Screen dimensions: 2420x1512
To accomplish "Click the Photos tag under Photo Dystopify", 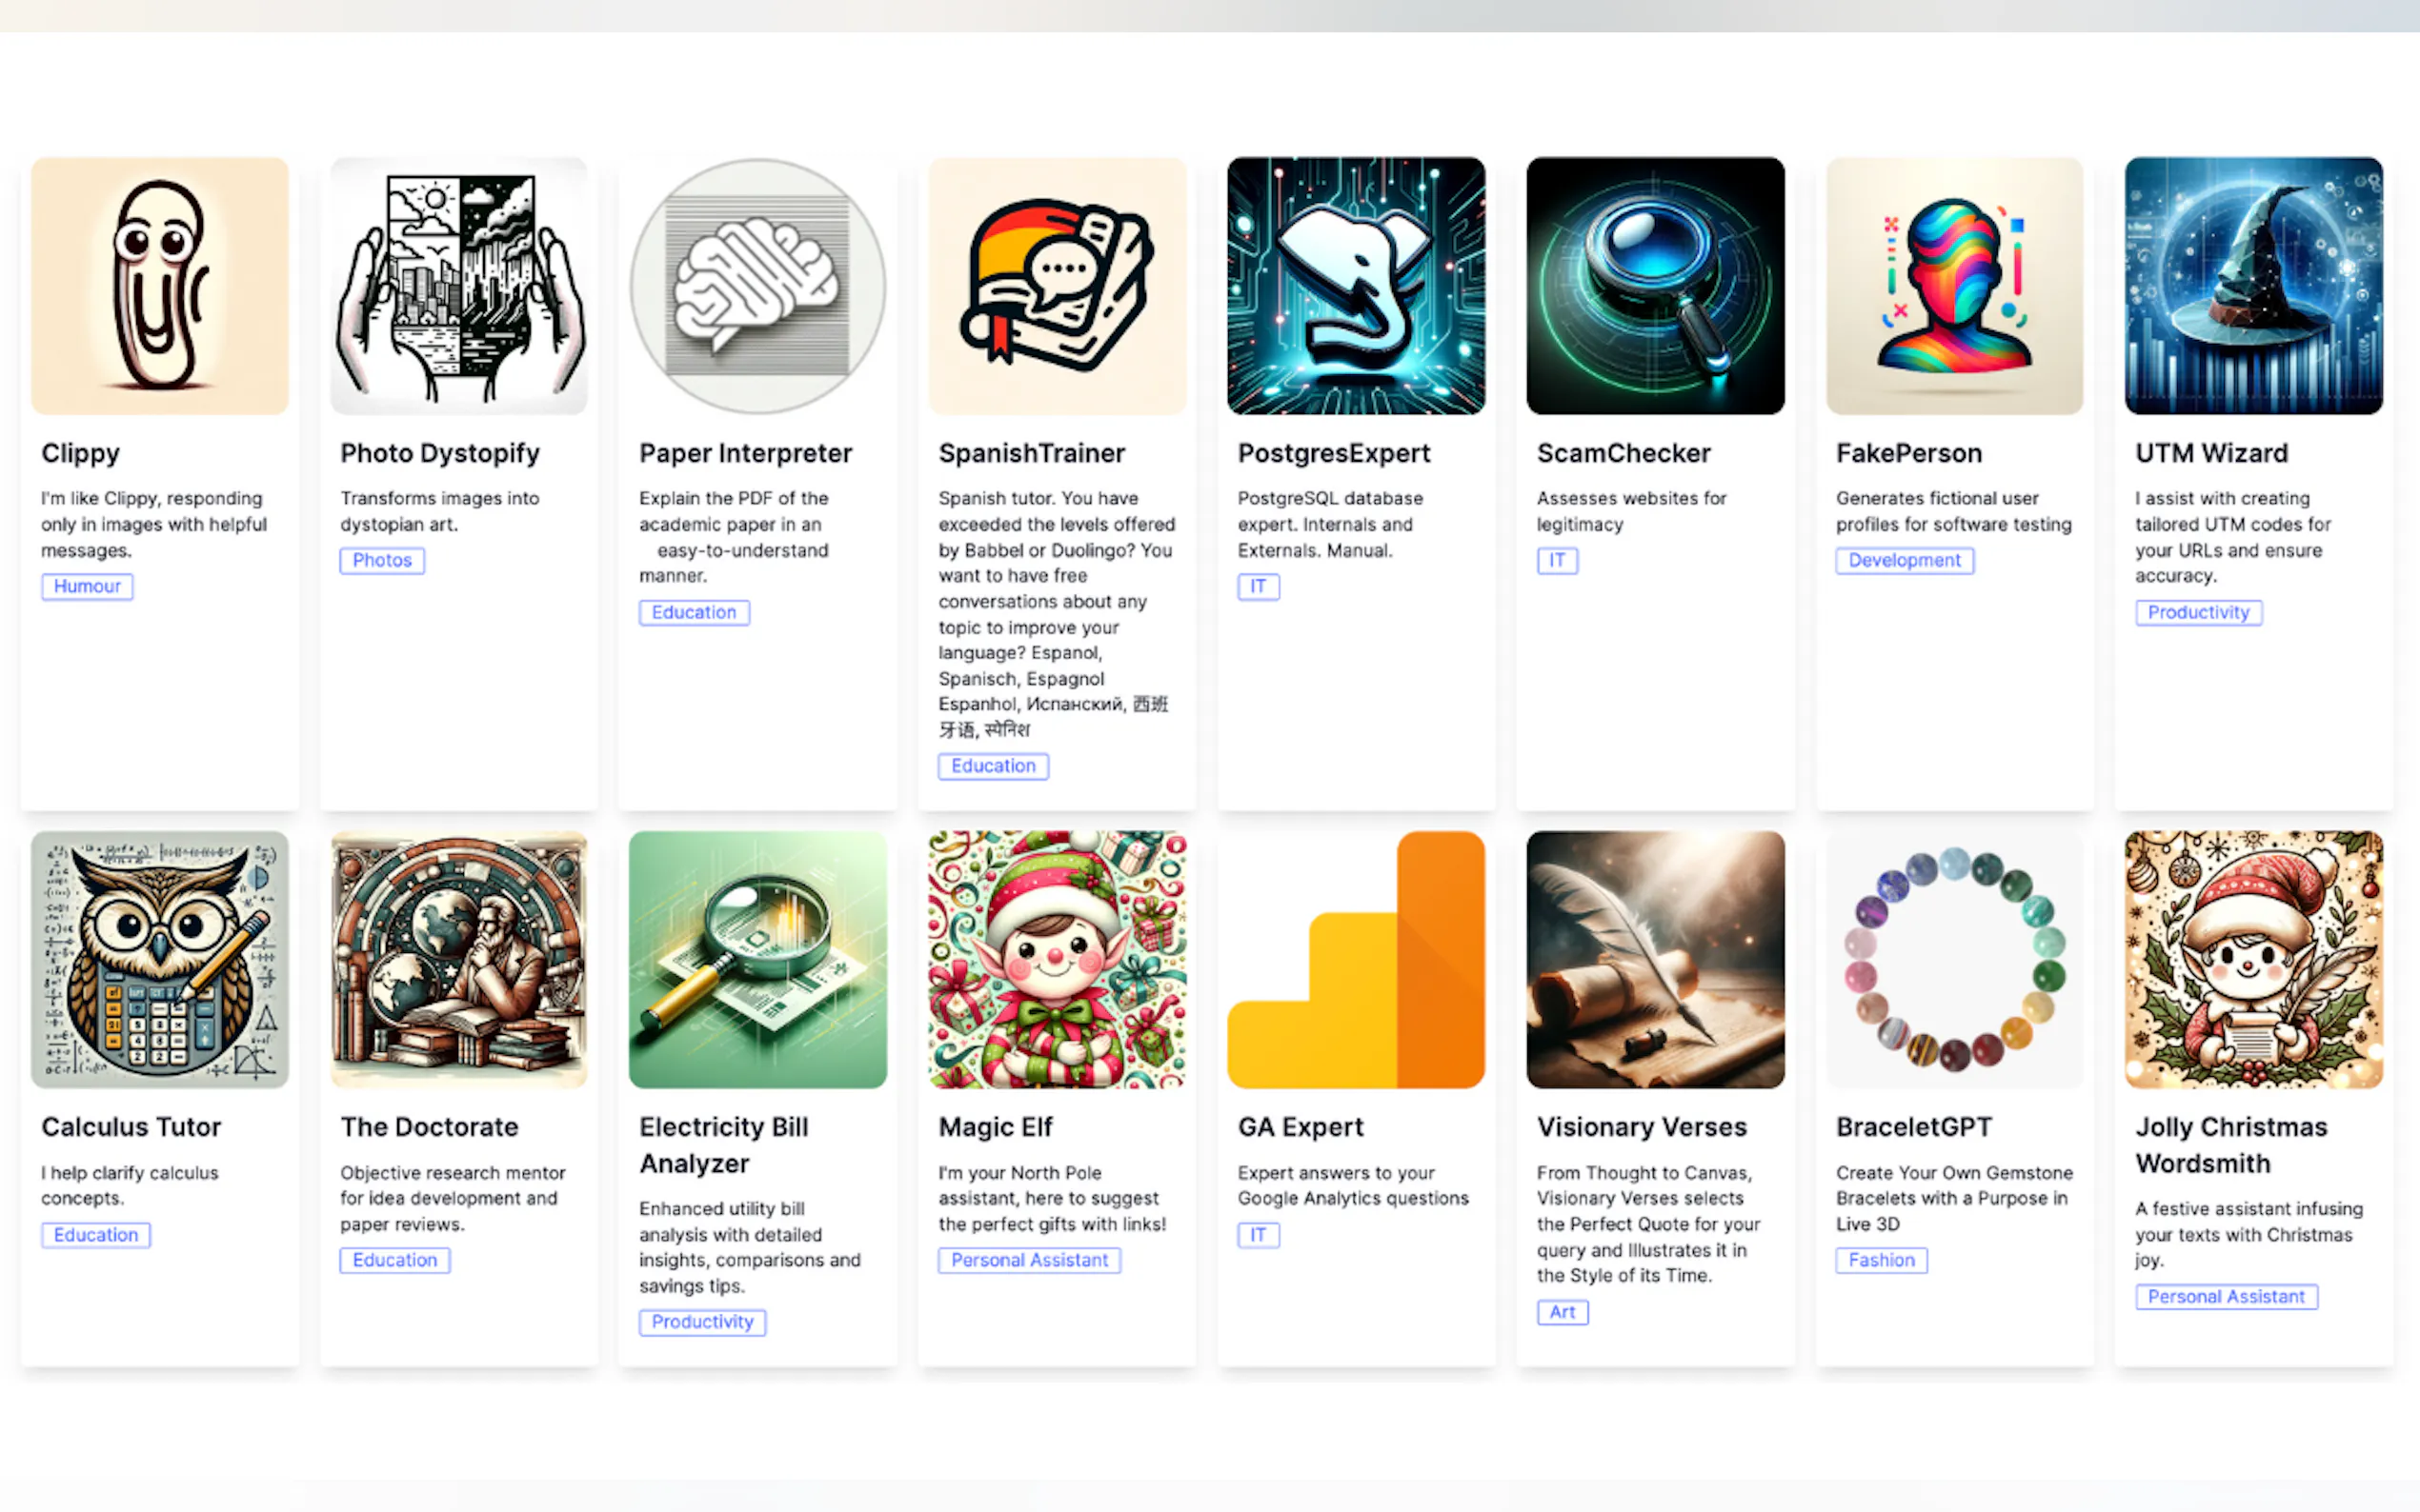I will tap(381, 560).
